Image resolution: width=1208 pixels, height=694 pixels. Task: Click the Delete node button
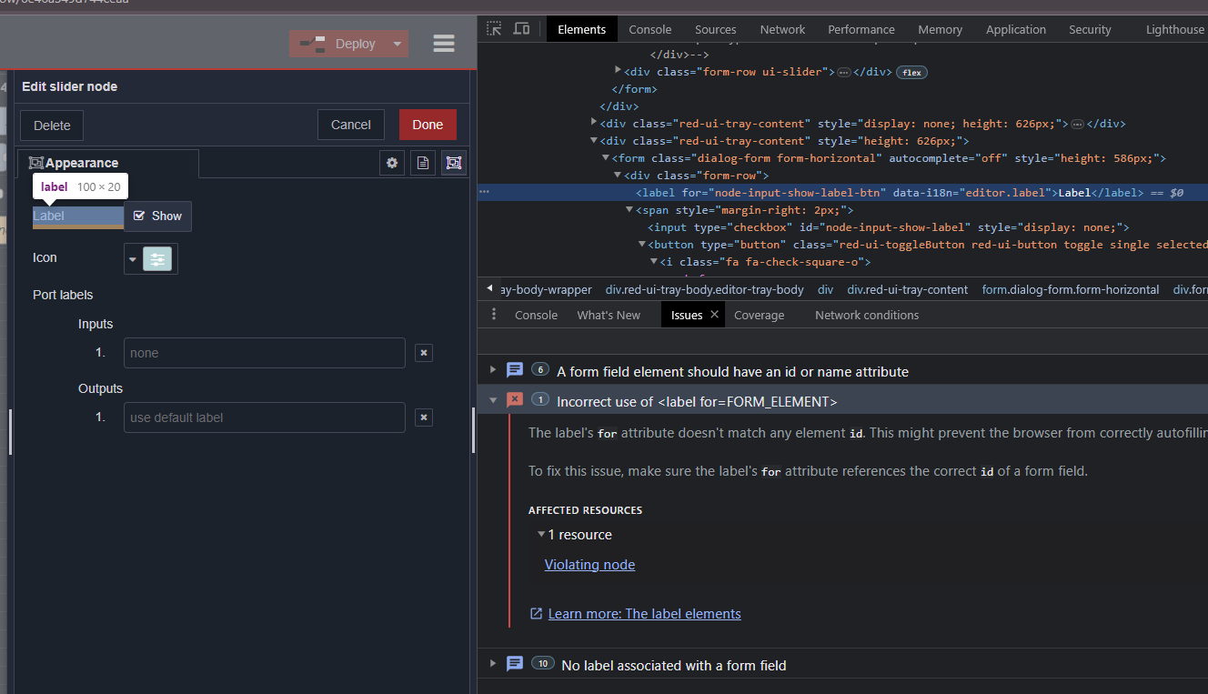point(52,126)
